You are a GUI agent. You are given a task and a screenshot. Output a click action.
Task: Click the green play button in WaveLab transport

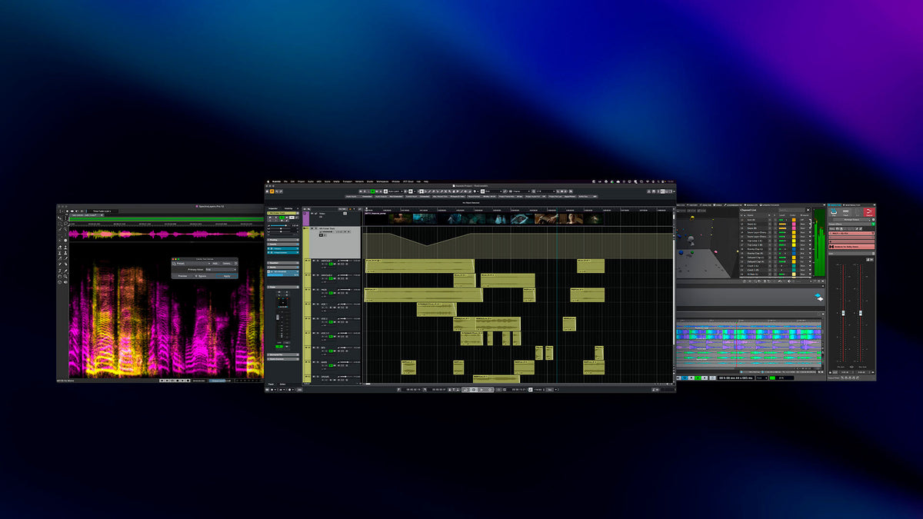point(698,378)
